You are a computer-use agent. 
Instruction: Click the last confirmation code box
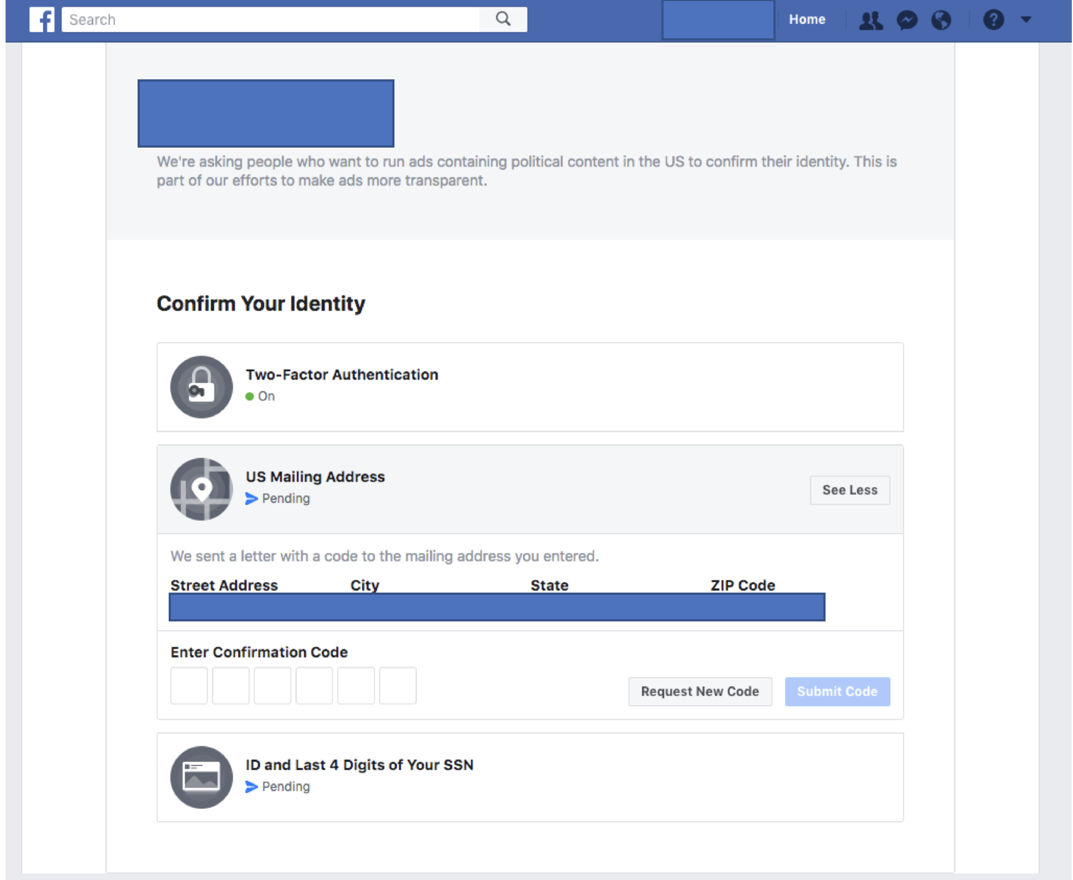click(398, 686)
